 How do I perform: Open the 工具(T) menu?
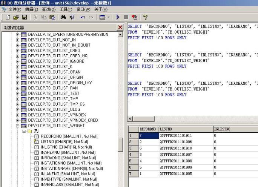pyautogui.click(x=66, y=9)
